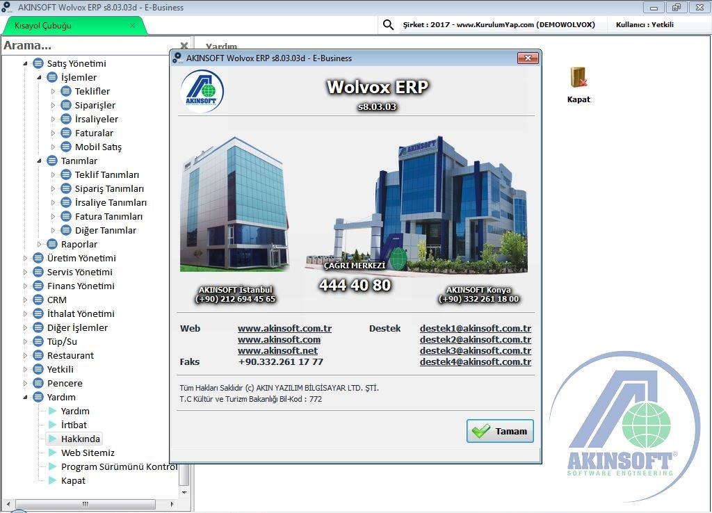The image size is (712, 513).
Task: Click the Mobil Satış node icon
Action: point(66,147)
